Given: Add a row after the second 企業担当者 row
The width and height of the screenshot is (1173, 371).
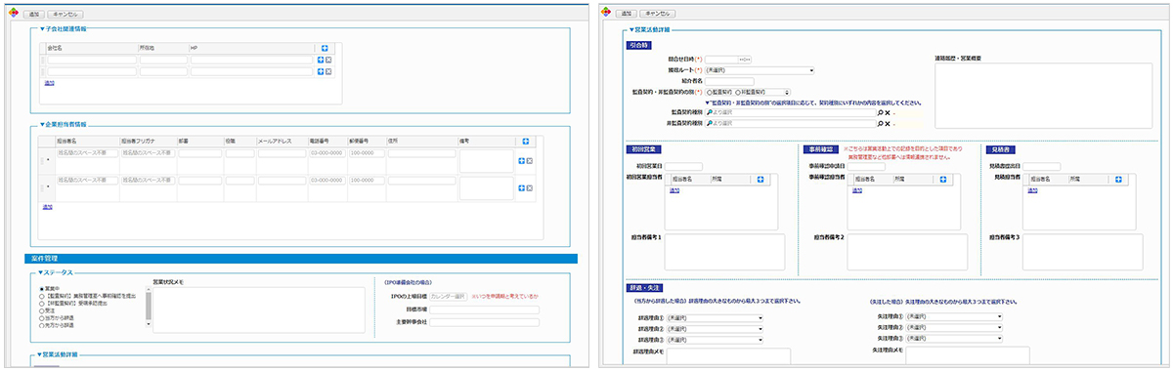Looking at the screenshot, I should point(522,187).
